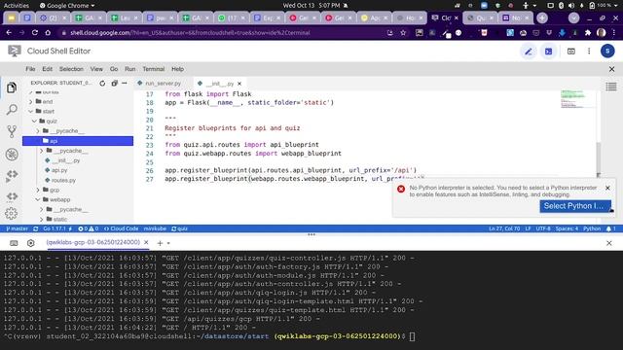Image resolution: width=623 pixels, height=350 pixels.
Task: Open the Terminal menu
Action: click(x=154, y=69)
